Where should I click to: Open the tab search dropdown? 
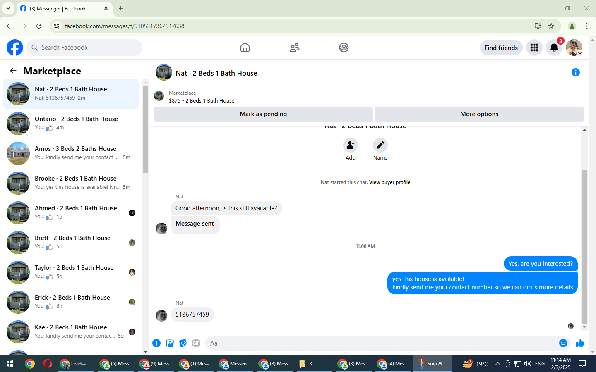pos(8,8)
